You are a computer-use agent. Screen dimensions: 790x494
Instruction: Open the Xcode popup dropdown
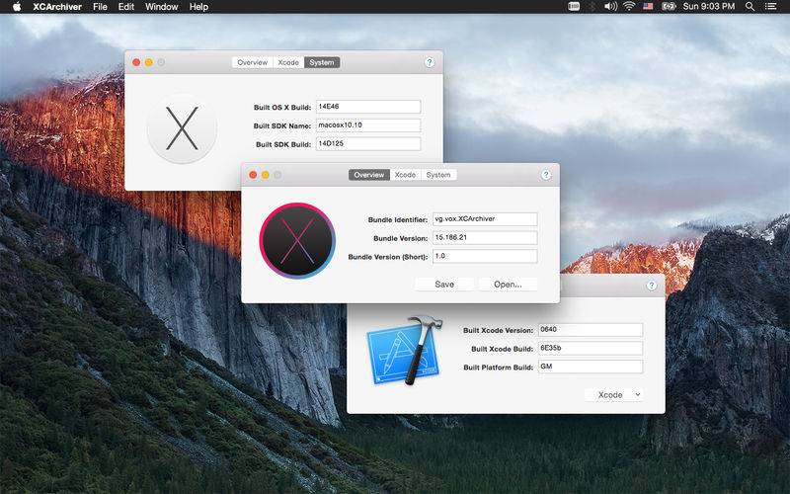pos(613,394)
